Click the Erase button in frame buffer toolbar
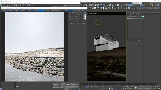This screenshot has width=161, height=90. click(28, 10)
